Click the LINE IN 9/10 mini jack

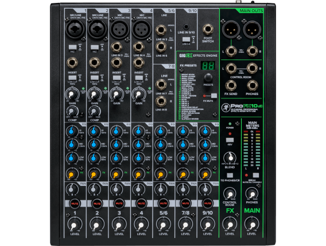(186, 27)
